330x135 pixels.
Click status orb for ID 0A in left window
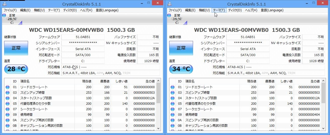[8, 120]
